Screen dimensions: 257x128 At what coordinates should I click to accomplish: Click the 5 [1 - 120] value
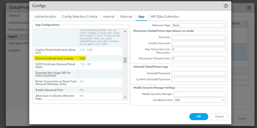click(x=86, y=50)
